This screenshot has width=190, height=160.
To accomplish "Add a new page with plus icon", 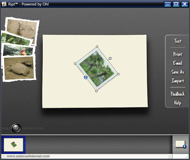I will [180, 144].
